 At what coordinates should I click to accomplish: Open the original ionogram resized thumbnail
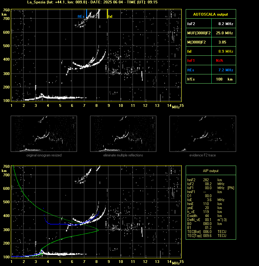[44, 134]
